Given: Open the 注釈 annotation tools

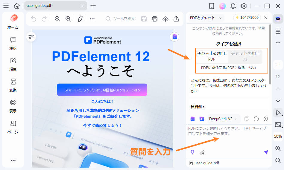Looking at the screenshot, I should 13,44.
